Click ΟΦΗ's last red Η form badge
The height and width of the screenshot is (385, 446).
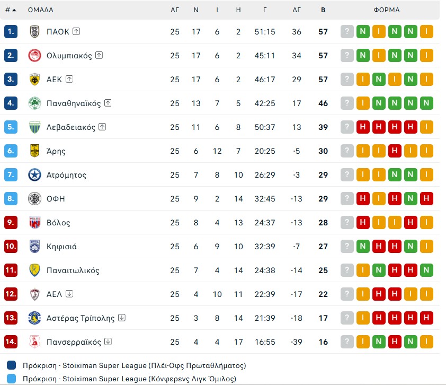[x=426, y=199]
